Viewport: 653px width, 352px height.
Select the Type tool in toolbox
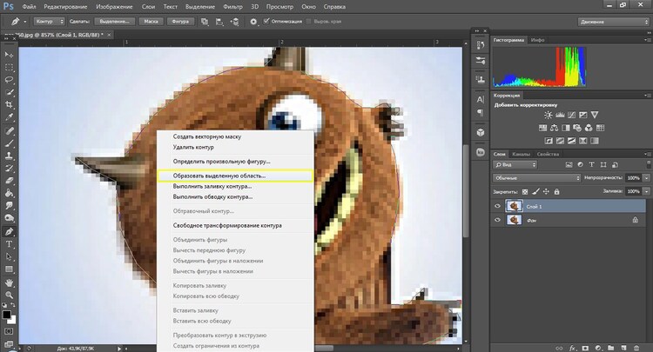pos(9,244)
